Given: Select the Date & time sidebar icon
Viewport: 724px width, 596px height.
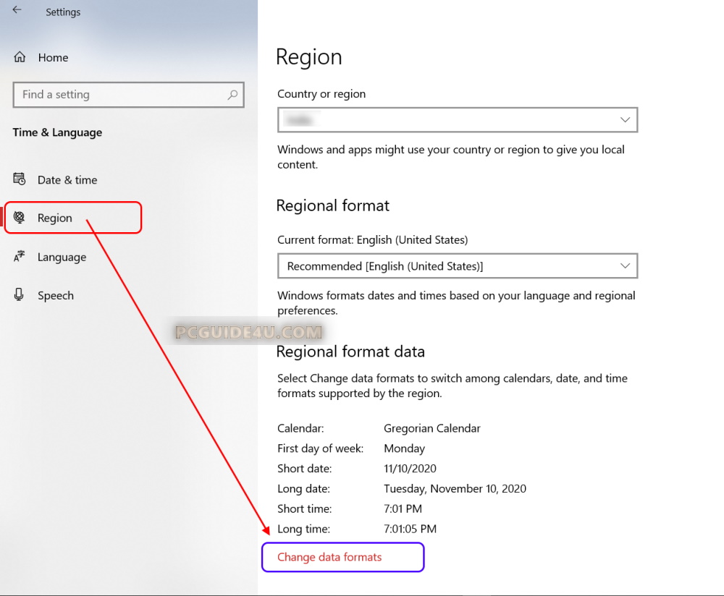Looking at the screenshot, I should point(20,179).
